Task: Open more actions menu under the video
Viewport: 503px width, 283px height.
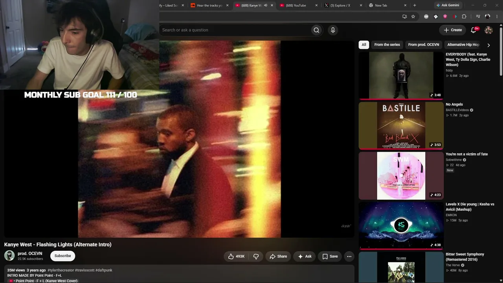Action: (x=349, y=256)
